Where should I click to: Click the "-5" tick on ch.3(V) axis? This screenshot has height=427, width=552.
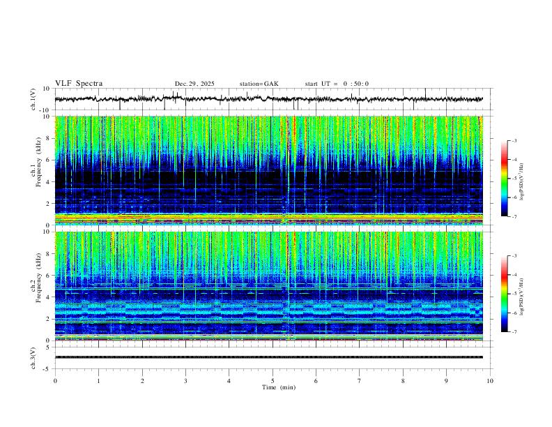[47, 369]
